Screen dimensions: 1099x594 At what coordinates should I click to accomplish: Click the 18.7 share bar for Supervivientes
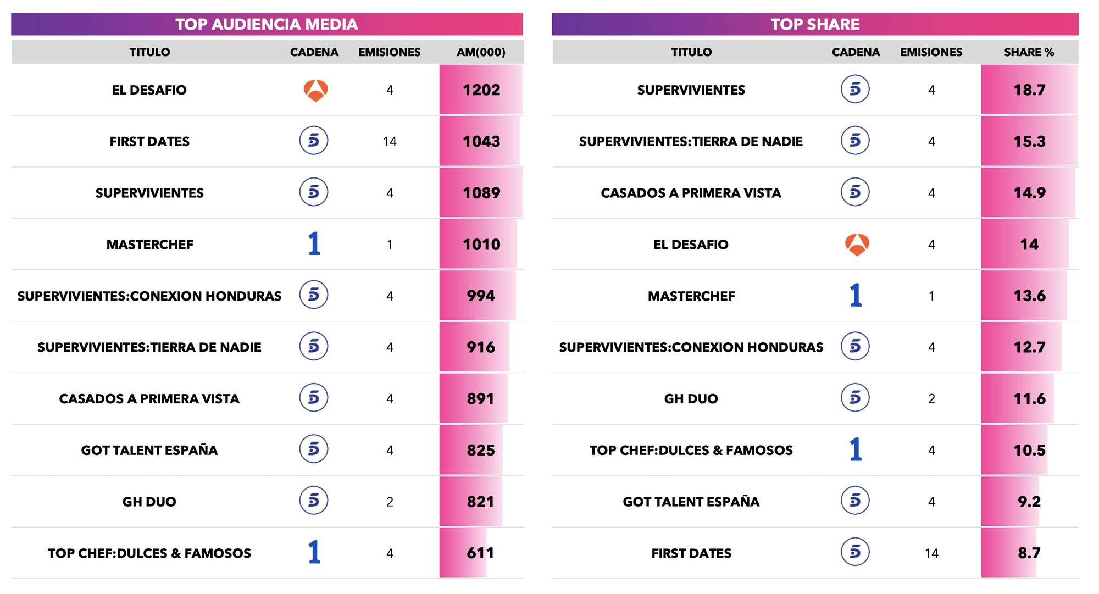click(x=1029, y=90)
